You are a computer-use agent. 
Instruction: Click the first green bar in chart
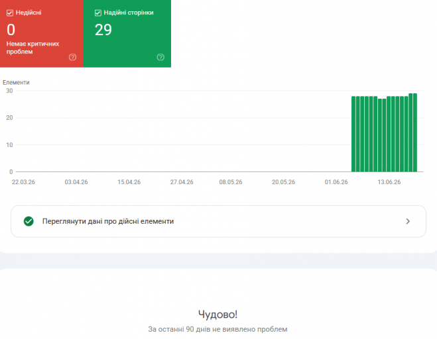353,134
